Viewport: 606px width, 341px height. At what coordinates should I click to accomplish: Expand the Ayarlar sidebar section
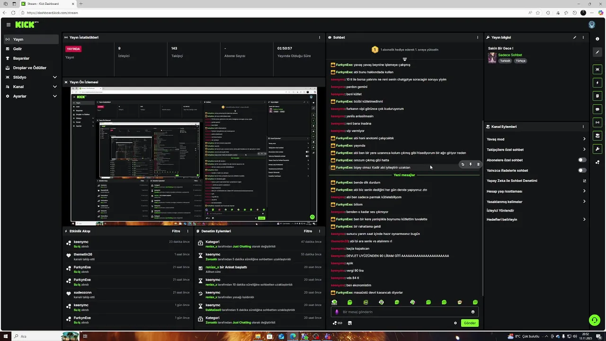tap(31, 96)
